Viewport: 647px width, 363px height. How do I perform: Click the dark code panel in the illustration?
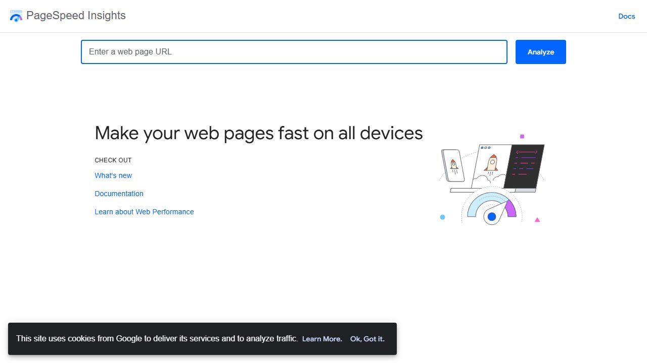click(526, 166)
